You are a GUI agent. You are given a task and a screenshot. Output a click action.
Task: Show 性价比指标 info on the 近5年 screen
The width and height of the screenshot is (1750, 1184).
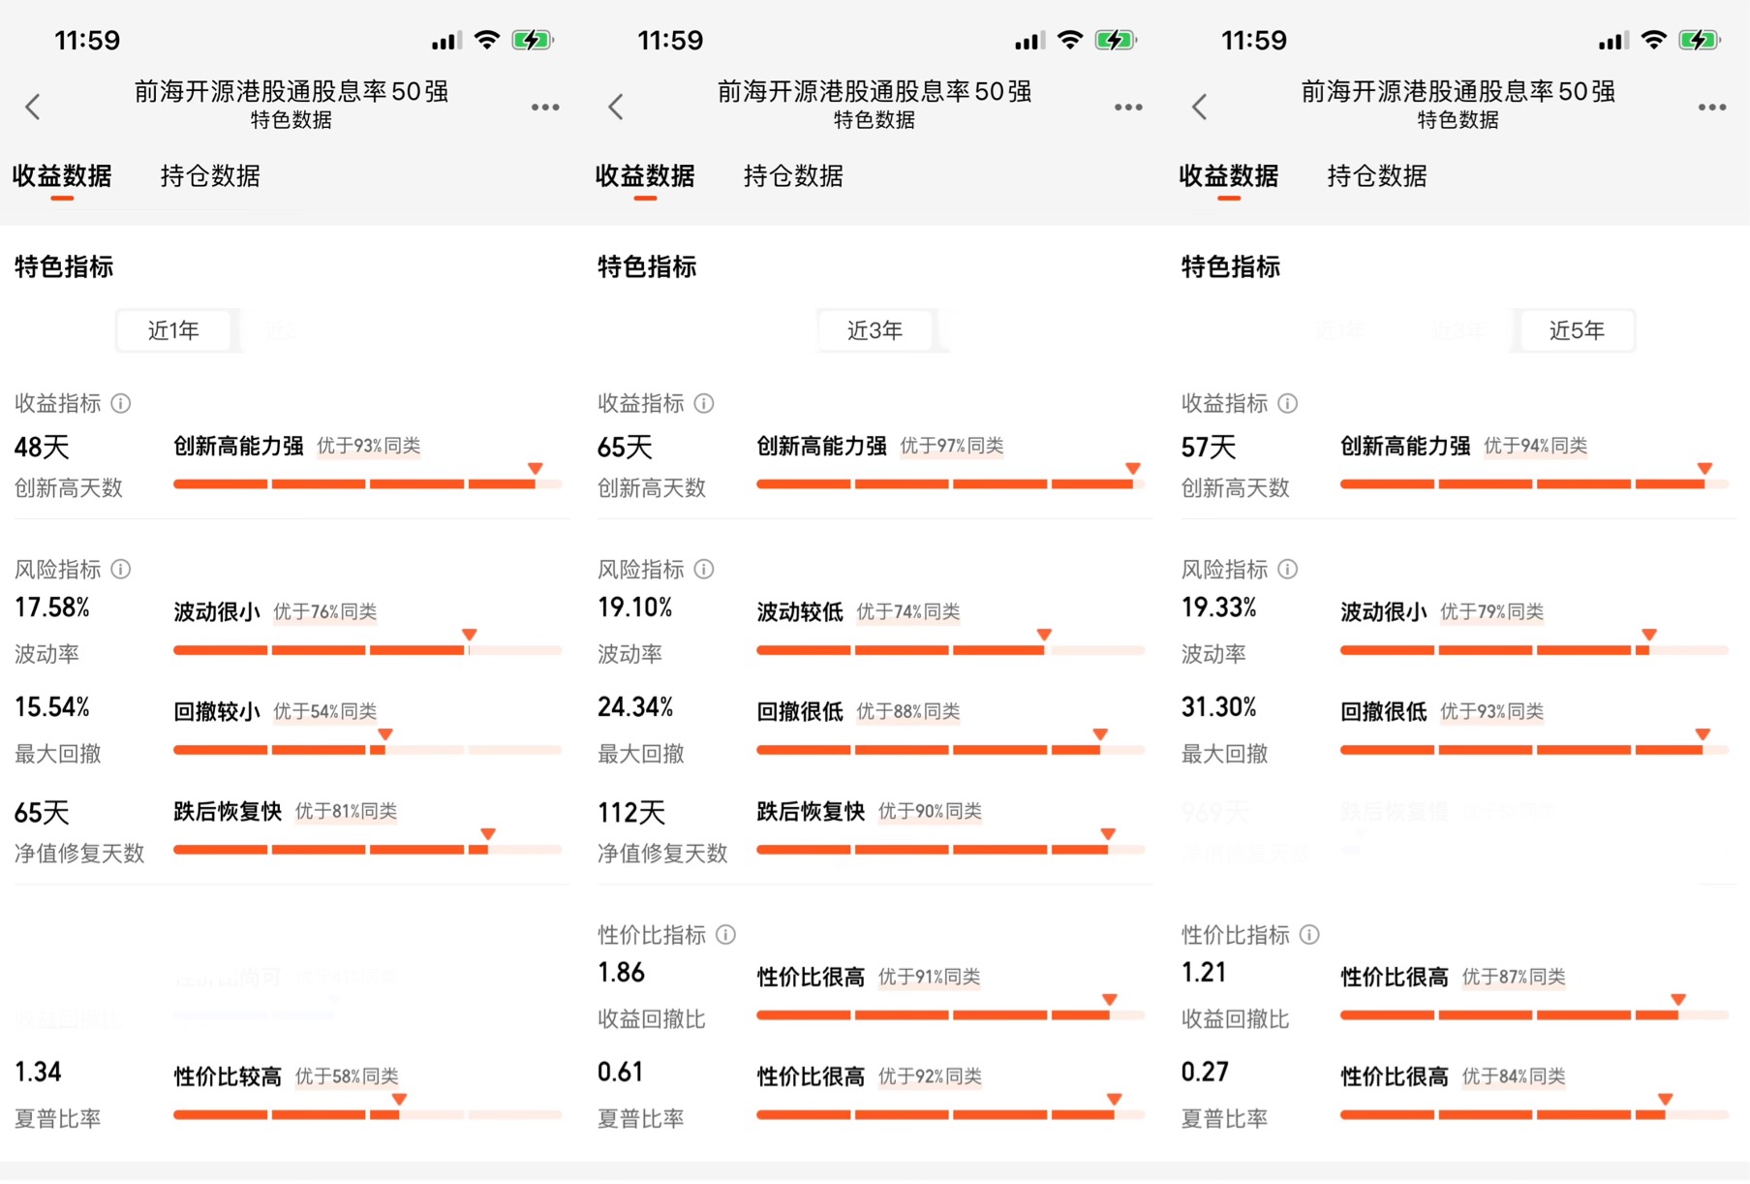click(x=1309, y=934)
